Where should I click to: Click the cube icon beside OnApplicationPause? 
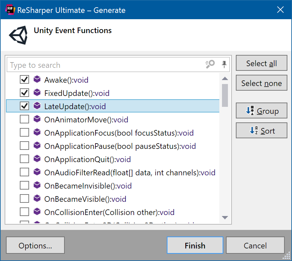[x=37, y=146]
